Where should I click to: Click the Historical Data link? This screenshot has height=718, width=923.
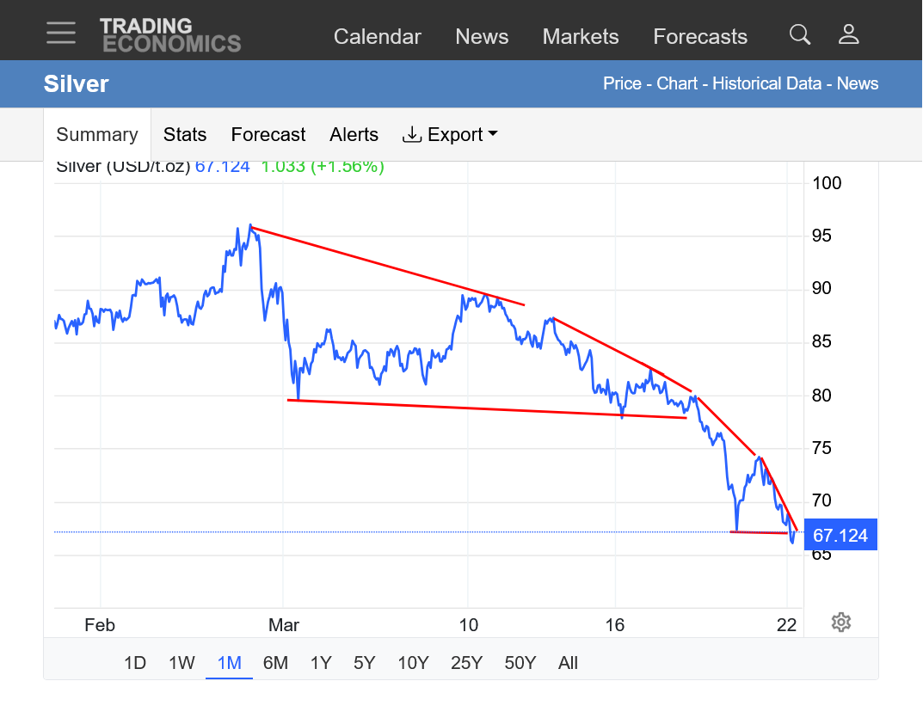[766, 83]
